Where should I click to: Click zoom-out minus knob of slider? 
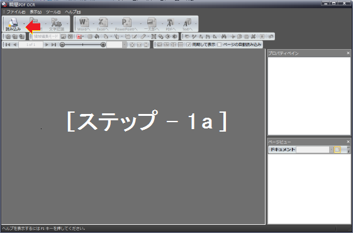pos(62,45)
